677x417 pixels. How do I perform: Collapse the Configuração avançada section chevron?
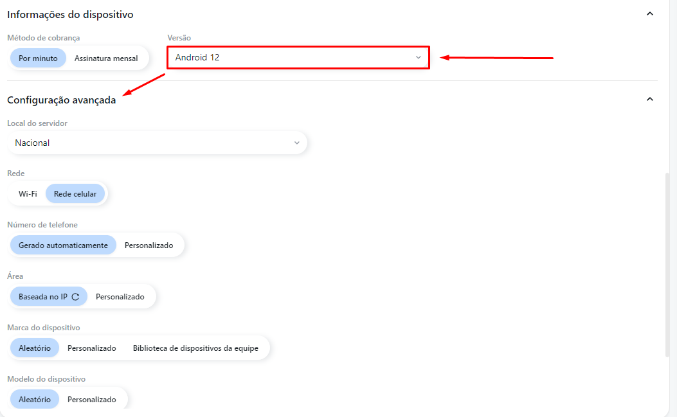650,100
